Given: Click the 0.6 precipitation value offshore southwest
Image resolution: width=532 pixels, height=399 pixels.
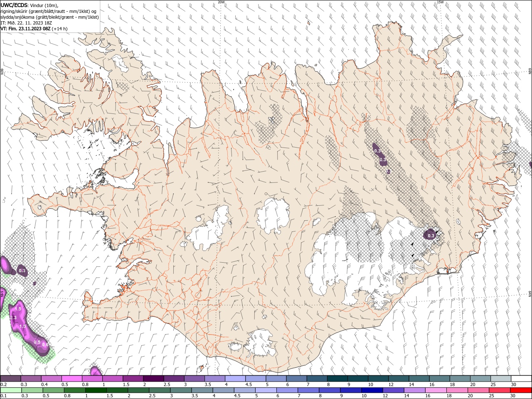Looking at the screenshot, I should pos(45,345).
